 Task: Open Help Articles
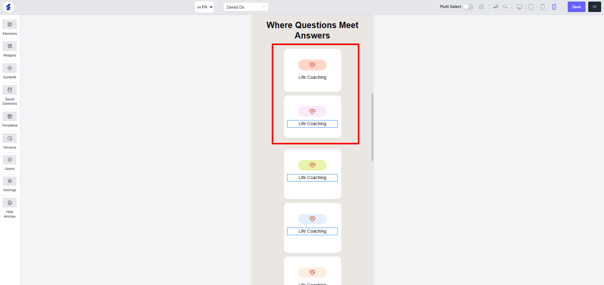[10, 208]
